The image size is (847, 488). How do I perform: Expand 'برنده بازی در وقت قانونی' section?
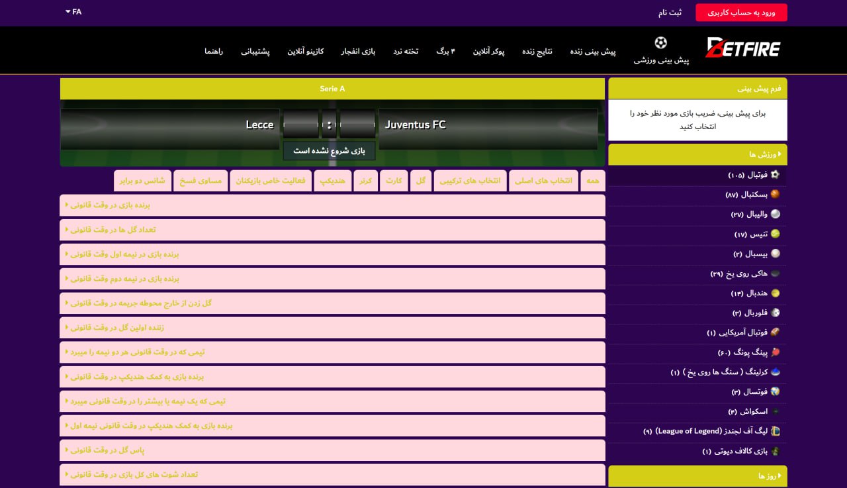332,205
